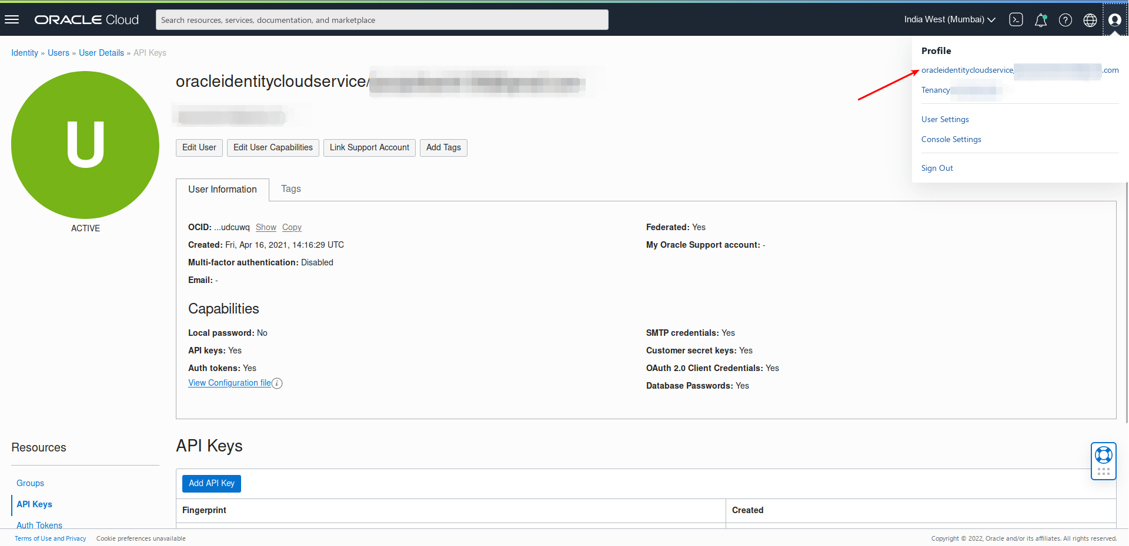This screenshot has height=546, width=1129.
Task: Go to Identity breadcrumb
Action: pyautogui.click(x=25, y=53)
